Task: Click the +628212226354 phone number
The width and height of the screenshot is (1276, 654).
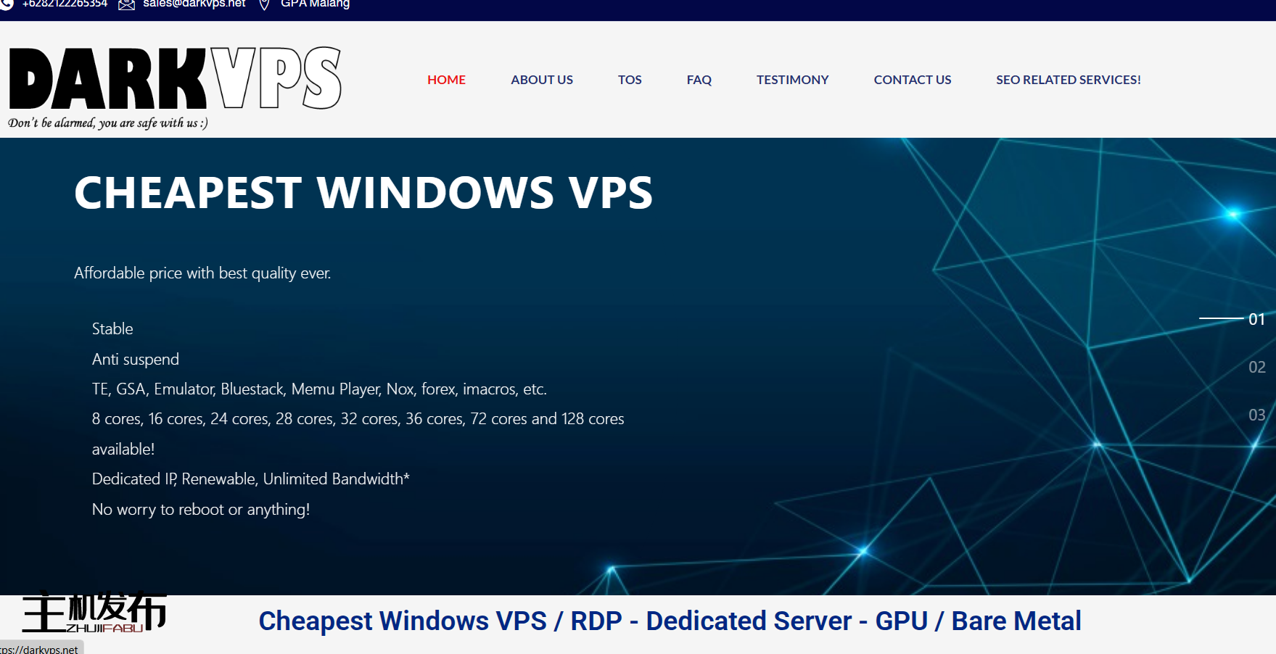Action: pos(64,4)
